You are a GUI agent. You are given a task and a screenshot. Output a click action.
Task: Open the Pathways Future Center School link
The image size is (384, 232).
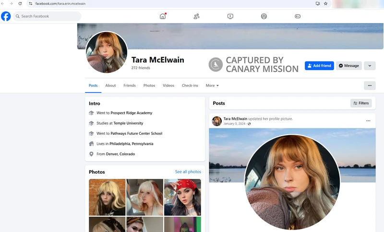tap(136, 133)
